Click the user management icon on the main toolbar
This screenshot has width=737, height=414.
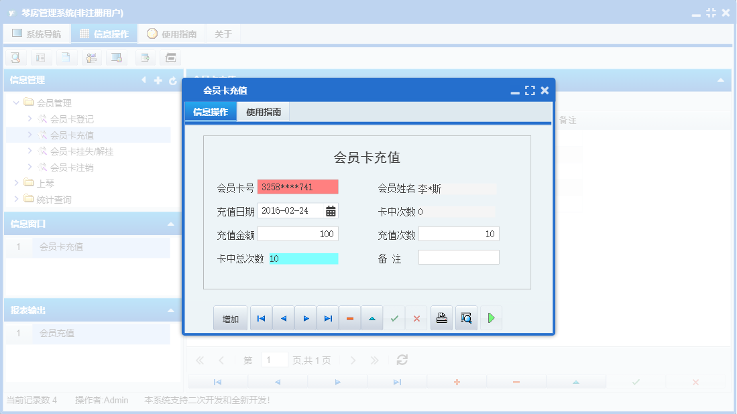(92, 58)
